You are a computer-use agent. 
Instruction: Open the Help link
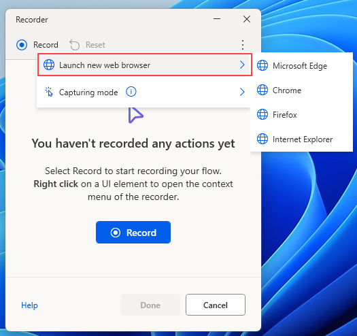click(x=29, y=305)
